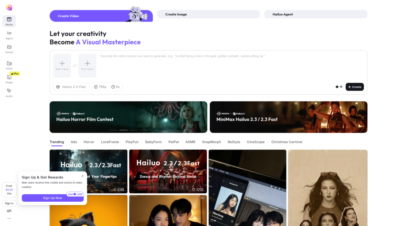Click the black Create button
Viewport: 402px width, 226px height.
coord(354,87)
